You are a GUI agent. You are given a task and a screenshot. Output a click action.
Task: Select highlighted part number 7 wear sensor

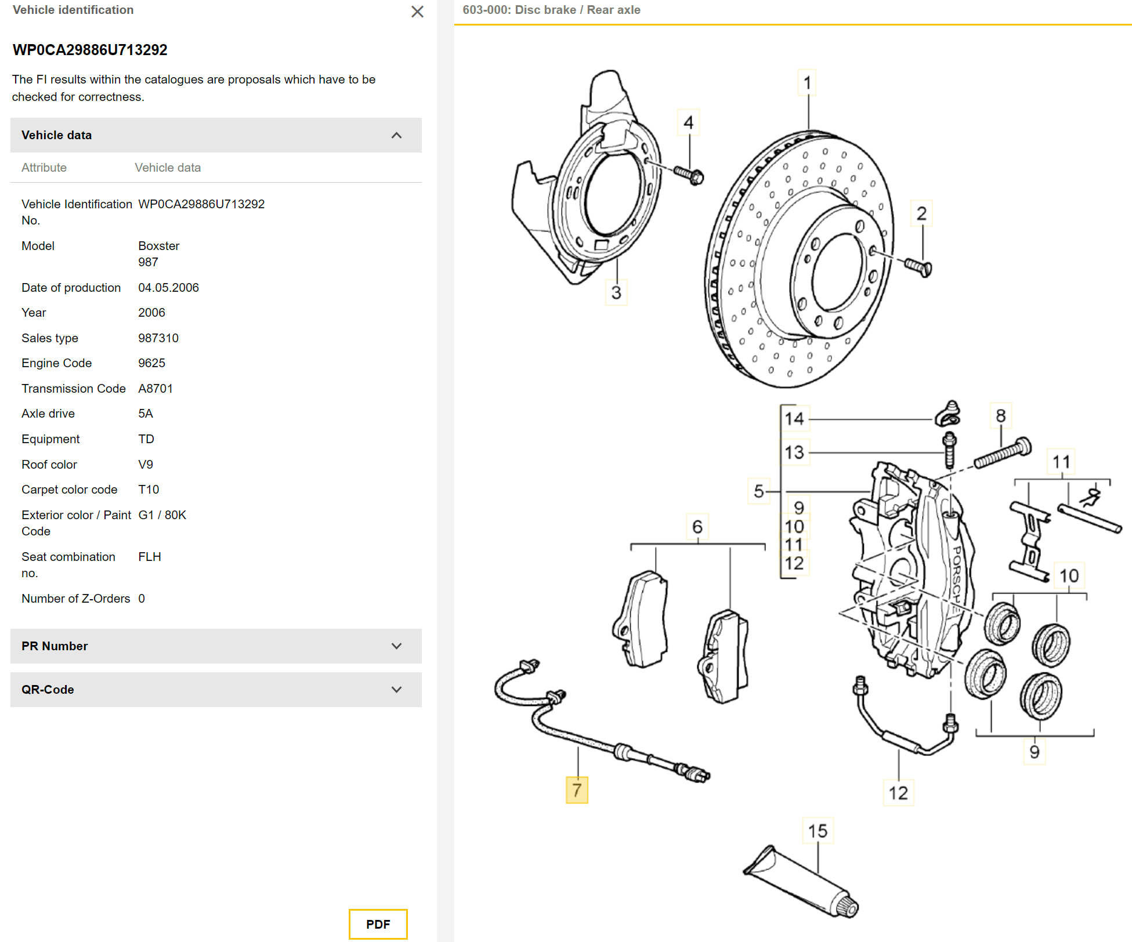point(577,790)
